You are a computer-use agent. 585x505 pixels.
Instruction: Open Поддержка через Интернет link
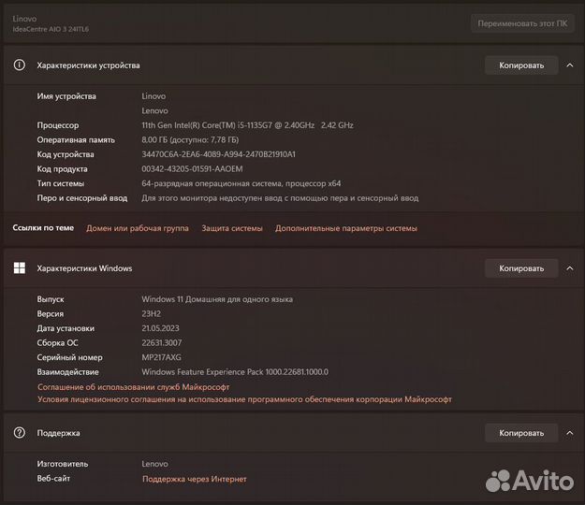click(x=195, y=479)
